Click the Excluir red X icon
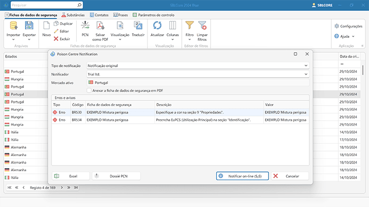The height and width of the screenshot is (207, 369). click(x=56, y=39)
